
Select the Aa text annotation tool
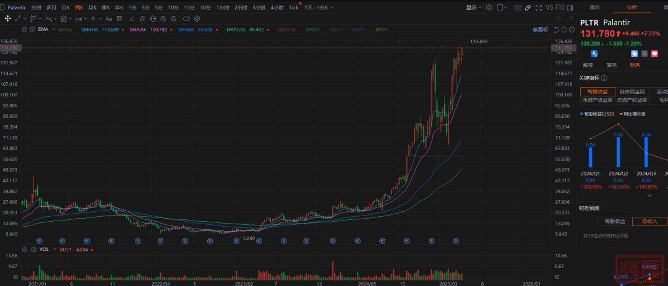109,19
